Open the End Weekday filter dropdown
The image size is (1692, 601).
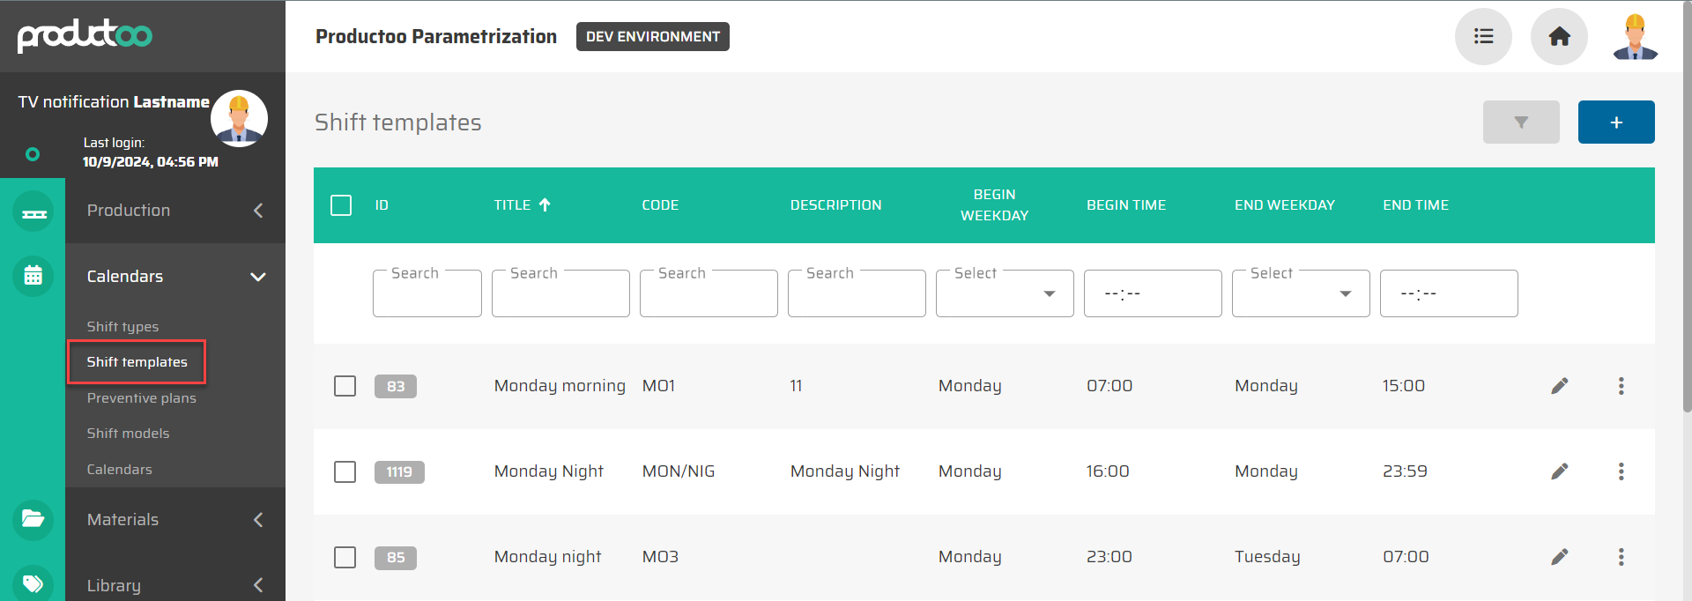tap(1300, 293)
